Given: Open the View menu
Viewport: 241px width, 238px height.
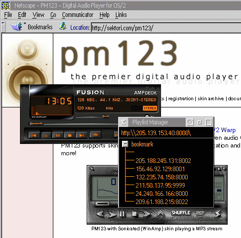Looking at the screenshot, I should point(38,15).
